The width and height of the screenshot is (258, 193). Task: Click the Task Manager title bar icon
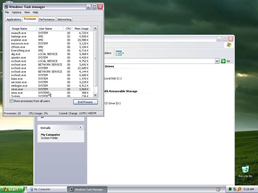pyautogui.click(x=6, y=7)
